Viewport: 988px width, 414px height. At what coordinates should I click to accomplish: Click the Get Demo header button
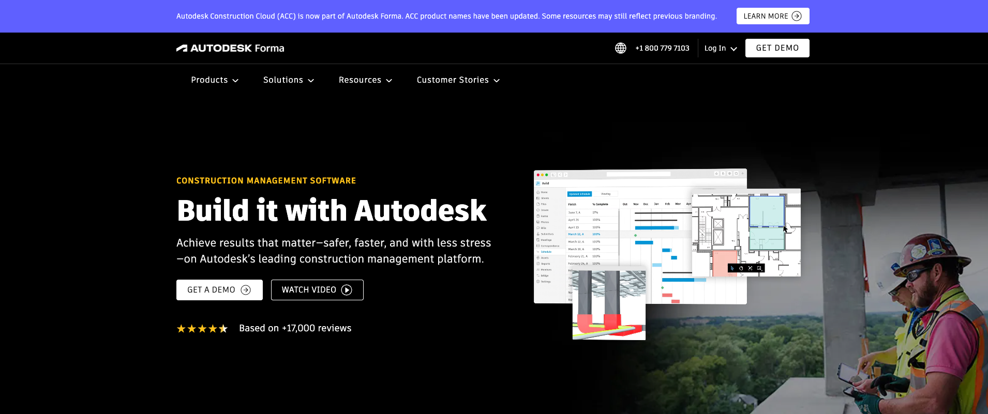[777, 48]
